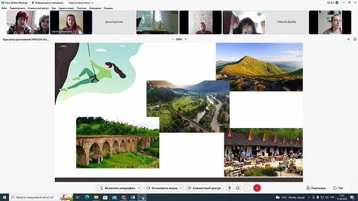This screenshot has height=201, width=358.
Task: Open the Справка menu
Action: (x=108, y=8)
